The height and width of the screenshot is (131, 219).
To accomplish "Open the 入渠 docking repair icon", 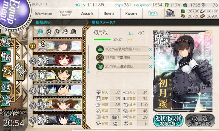I will tap(5, 86).
